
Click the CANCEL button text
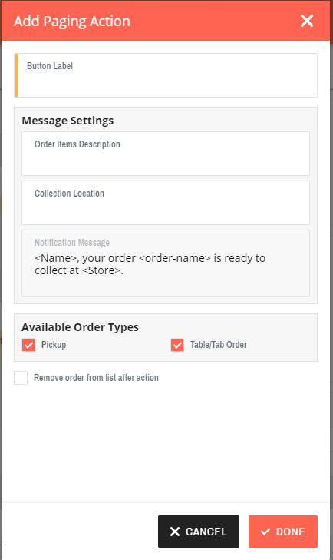click(x=206, y=532)
